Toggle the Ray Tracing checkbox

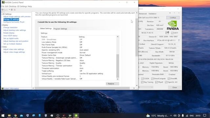tap(142, 82)
